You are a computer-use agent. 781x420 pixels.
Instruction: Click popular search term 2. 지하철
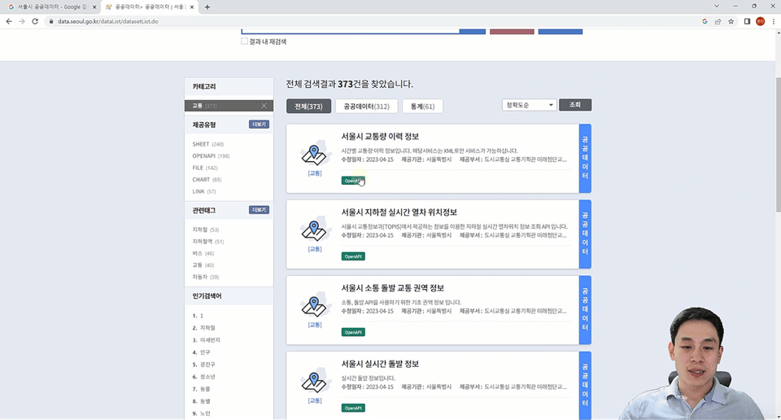203,328
